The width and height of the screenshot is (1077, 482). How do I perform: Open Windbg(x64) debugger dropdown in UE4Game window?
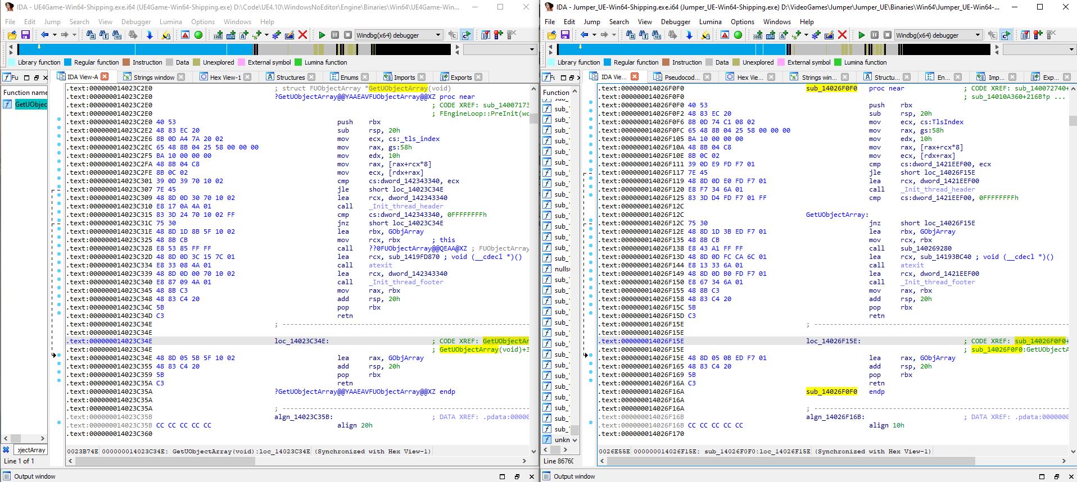click(399, 35)
